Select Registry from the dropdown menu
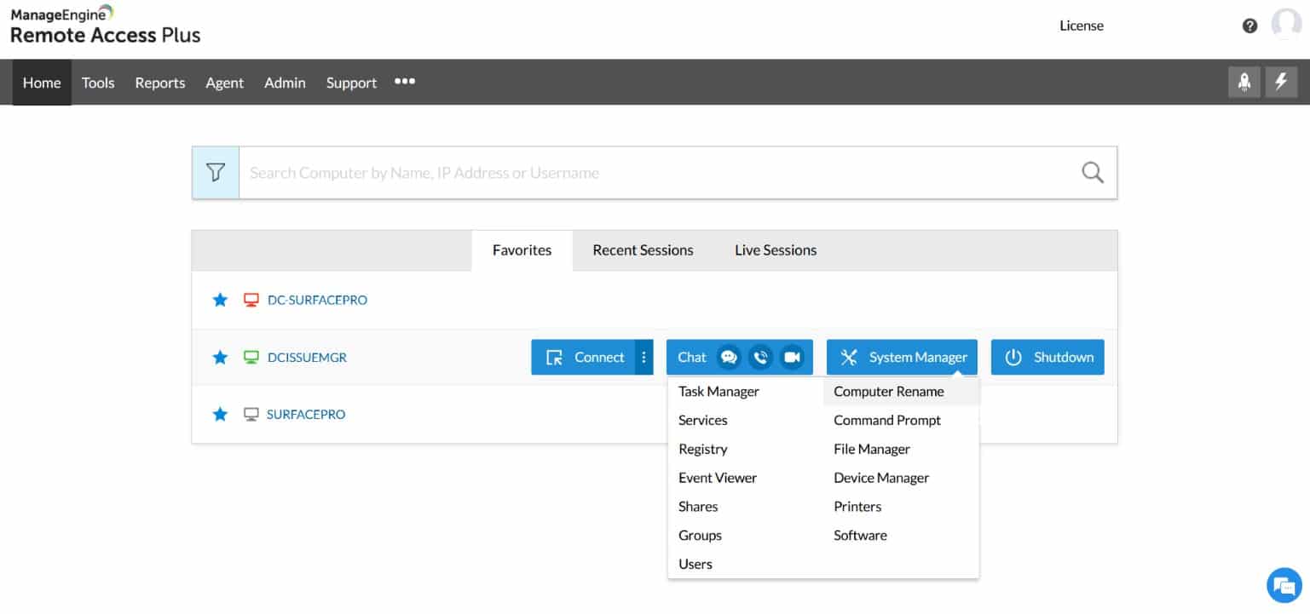1310x614 pixels. point(703,449)
